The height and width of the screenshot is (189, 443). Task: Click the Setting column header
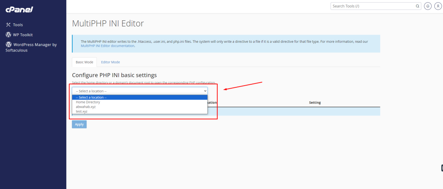pyautogui.click(x=315, y=103)
